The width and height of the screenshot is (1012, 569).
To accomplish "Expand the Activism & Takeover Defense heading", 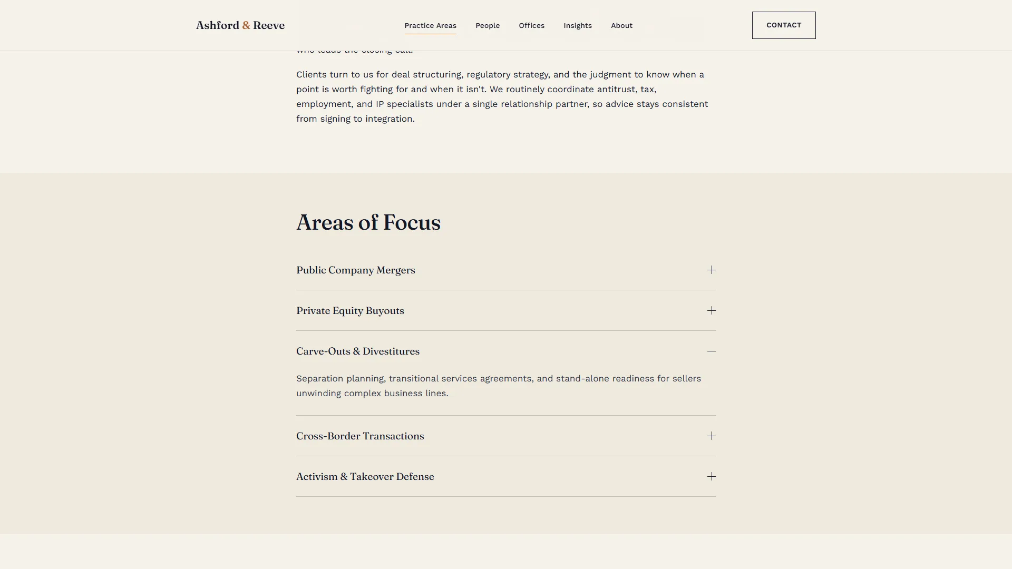I will [x=506, y=476].
